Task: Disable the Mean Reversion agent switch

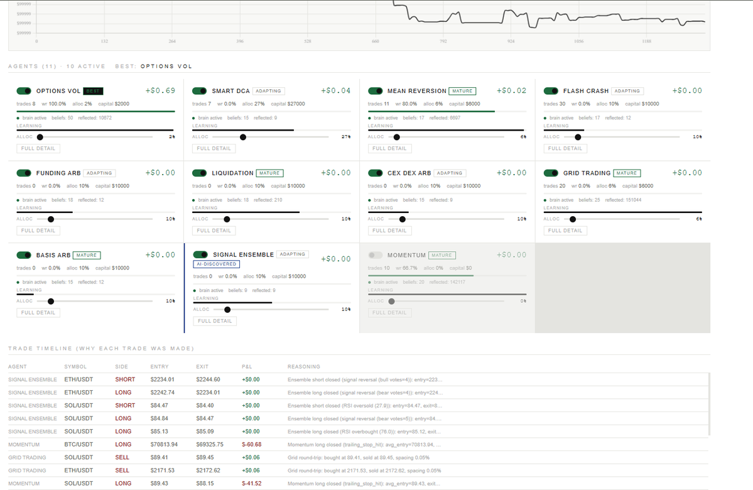Action: [375, 91]
